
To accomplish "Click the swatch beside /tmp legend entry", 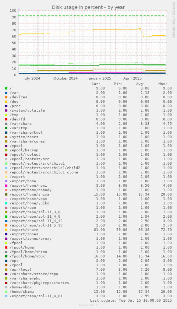I will [6, 115].
